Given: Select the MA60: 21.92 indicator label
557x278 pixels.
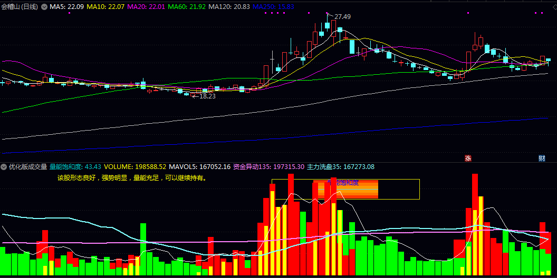Looking at the screenshot, I should coord(187,7).
